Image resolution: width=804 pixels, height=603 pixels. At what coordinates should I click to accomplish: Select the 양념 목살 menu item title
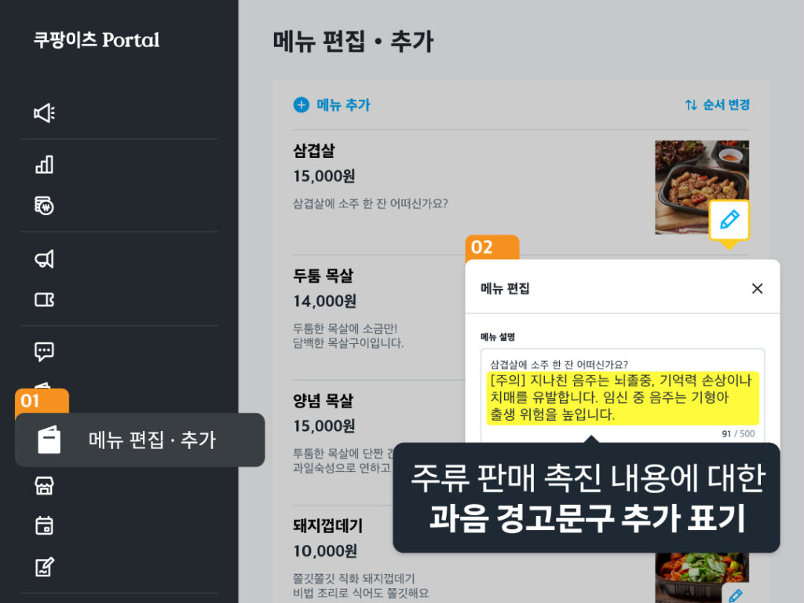pos(323,401)
